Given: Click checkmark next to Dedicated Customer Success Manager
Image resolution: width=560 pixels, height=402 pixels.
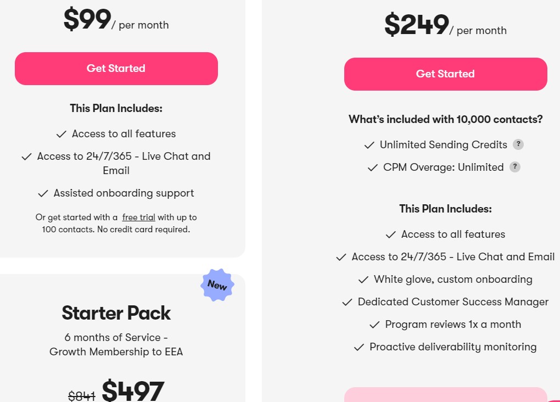Looking at the screenshot, I should 347,302.
